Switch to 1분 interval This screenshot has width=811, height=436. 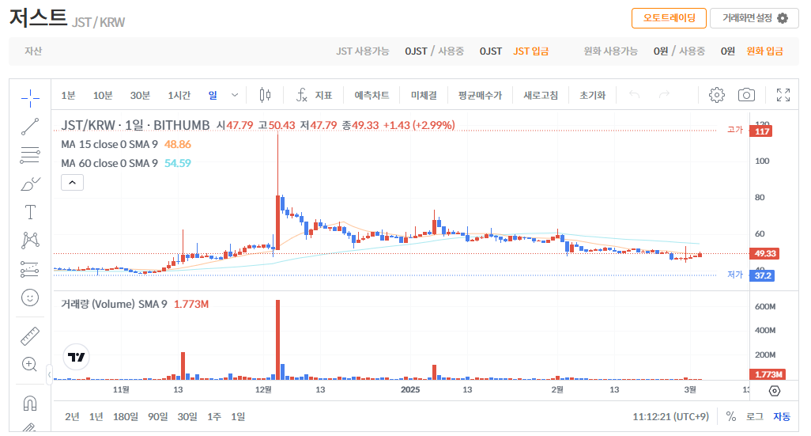pyautogui.click(x=68, y=95)
